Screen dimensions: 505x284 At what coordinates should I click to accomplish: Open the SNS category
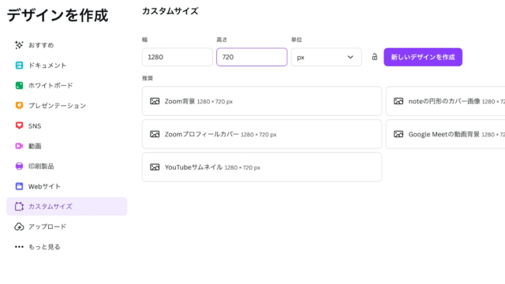click(66, 125)
